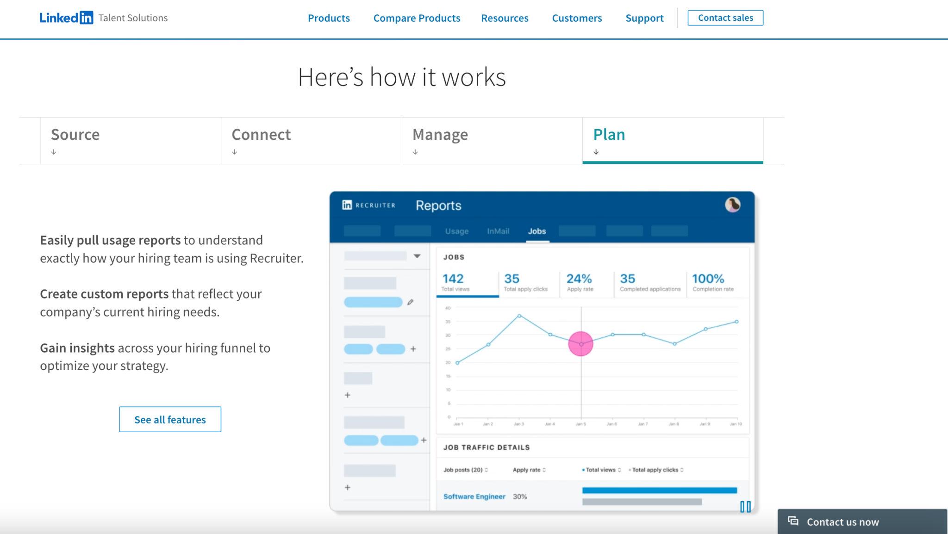The height and width of the screenshot is (534, 948).
Task: Click the blue Total views bar for Software Engineer
Action: [x=660, y=490]
